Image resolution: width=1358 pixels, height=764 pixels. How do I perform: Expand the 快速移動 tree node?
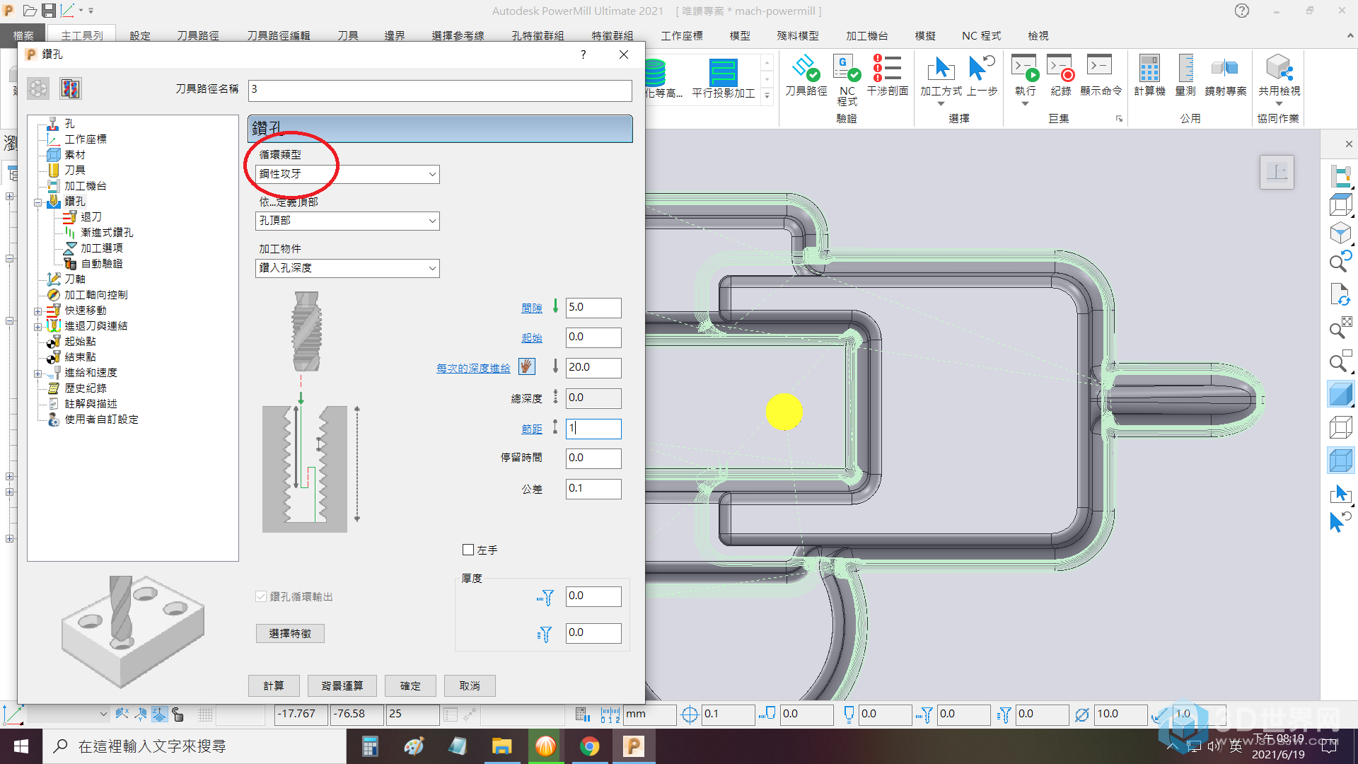pos(38,311)
